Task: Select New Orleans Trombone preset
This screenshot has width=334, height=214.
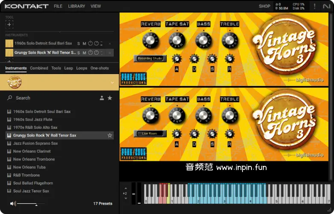Action: 59,159
